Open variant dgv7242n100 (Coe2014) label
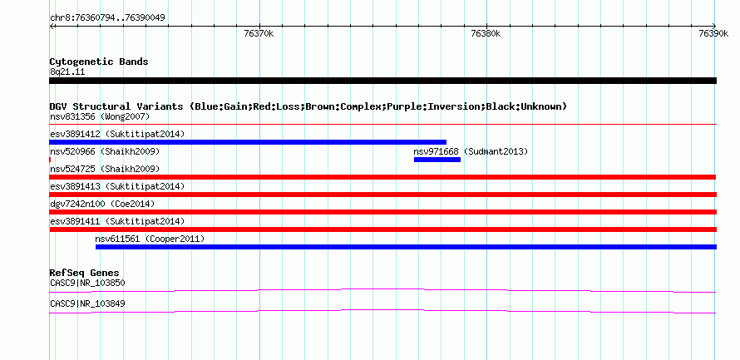The image size is (740, 360). 102,204
